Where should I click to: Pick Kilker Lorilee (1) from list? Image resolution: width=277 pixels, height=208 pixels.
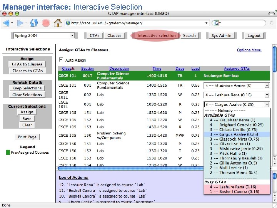point(237,144)
